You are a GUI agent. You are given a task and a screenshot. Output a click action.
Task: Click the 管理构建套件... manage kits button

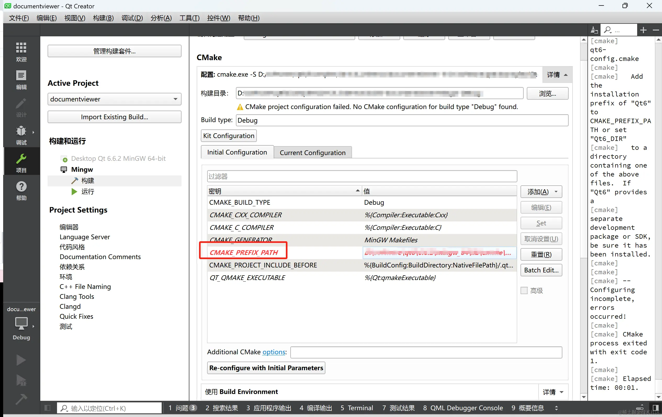click(114, 51)
